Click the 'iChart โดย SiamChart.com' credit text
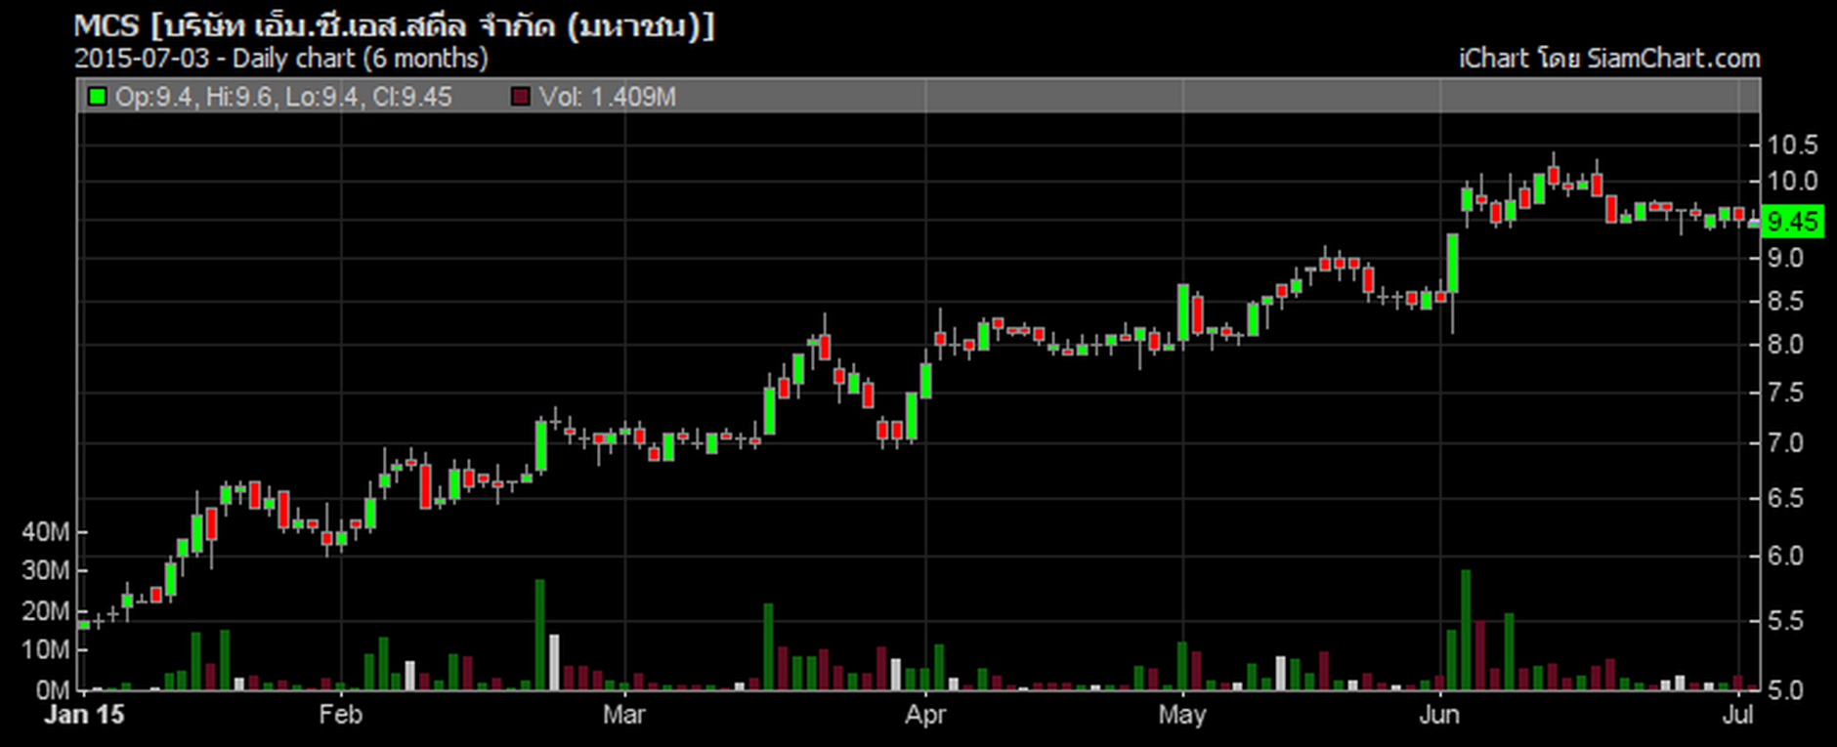 pos(1609,59)
